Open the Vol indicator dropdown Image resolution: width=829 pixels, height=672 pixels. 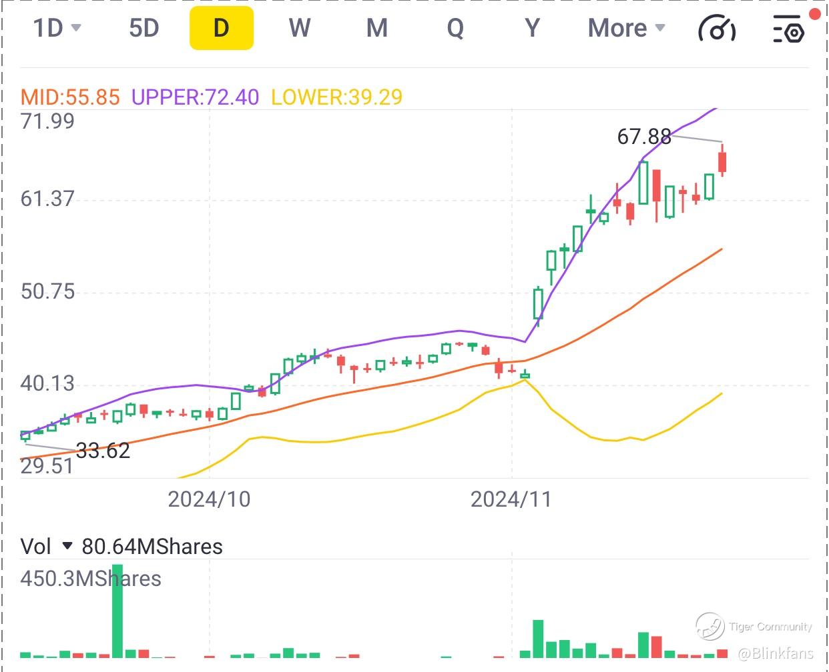pyautogui.click(x=47, y=547)
